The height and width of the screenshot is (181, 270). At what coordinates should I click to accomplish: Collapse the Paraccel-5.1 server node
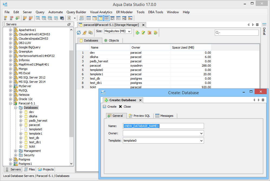[x=11, y=103]
